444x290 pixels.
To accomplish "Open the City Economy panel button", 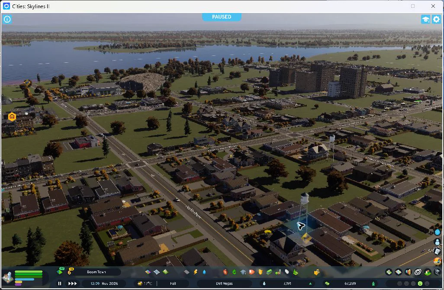I will coord(389,272).
